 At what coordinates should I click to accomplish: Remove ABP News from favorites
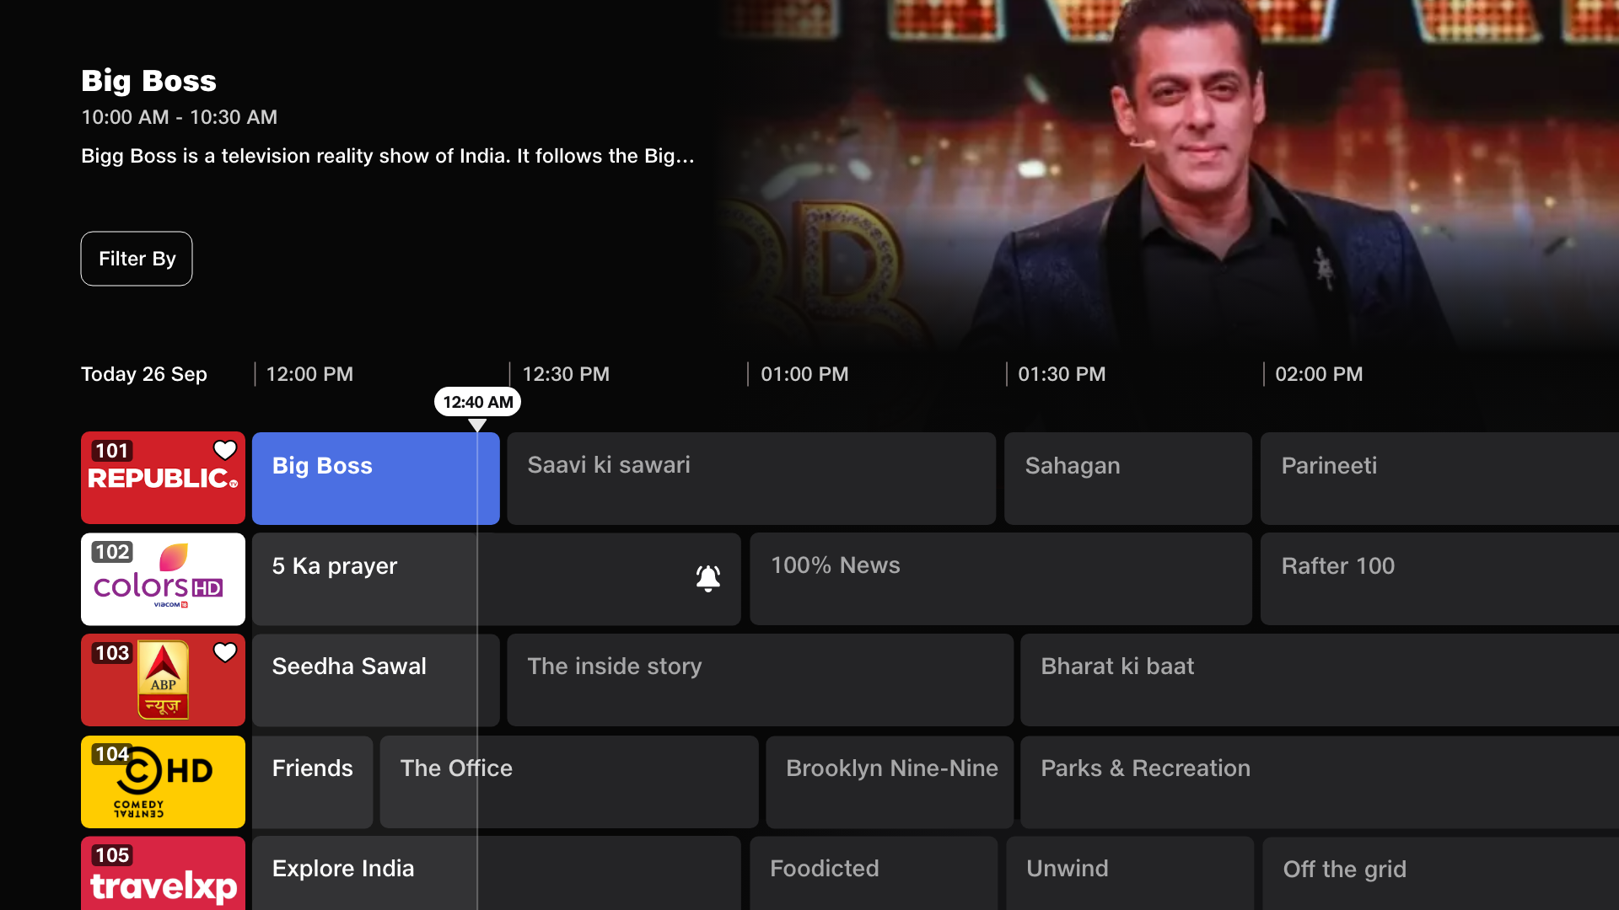click(x=224, y=652)
